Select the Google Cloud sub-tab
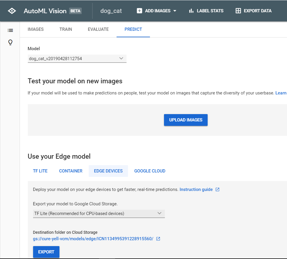Screen dimensions: 287x259 [150, 171]
